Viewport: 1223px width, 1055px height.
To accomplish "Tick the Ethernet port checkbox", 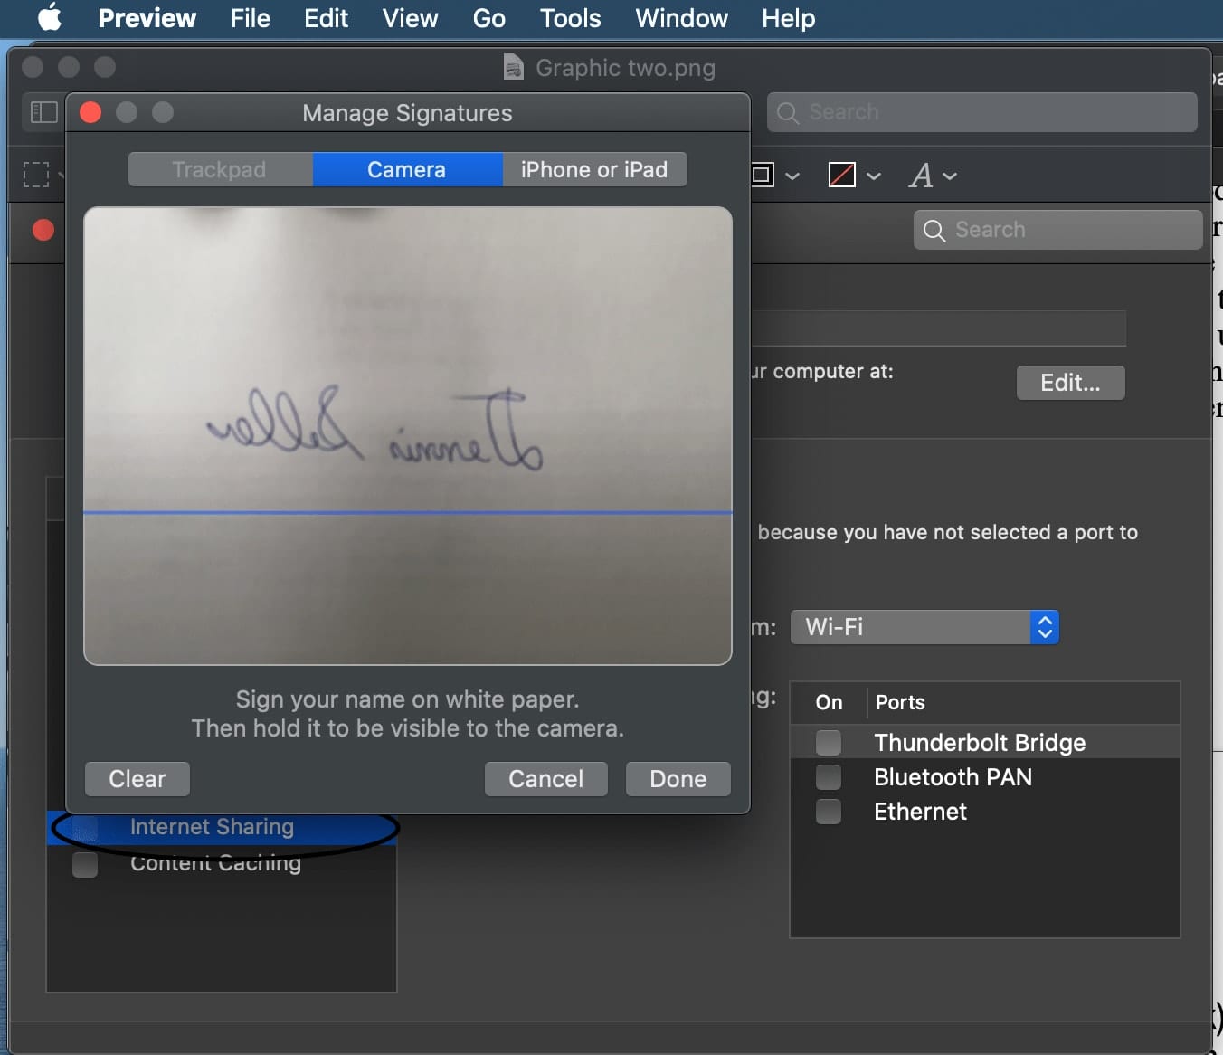I will 828,812.
